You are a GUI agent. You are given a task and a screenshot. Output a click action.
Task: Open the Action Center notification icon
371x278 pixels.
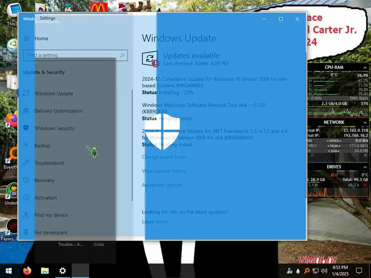coord(359,271)
